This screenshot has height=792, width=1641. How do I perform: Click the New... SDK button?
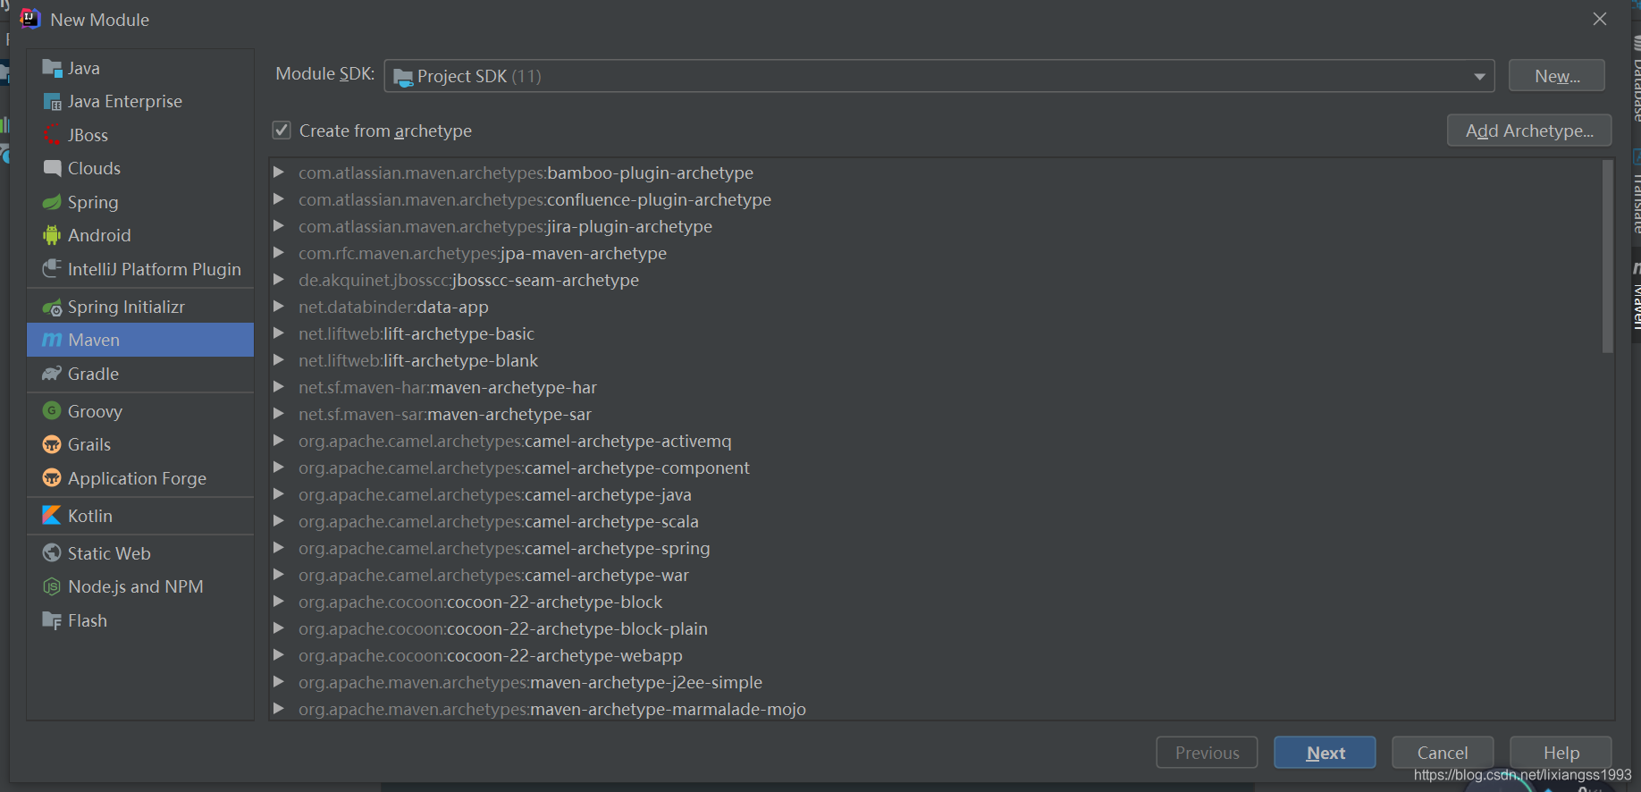[1556, 76]
